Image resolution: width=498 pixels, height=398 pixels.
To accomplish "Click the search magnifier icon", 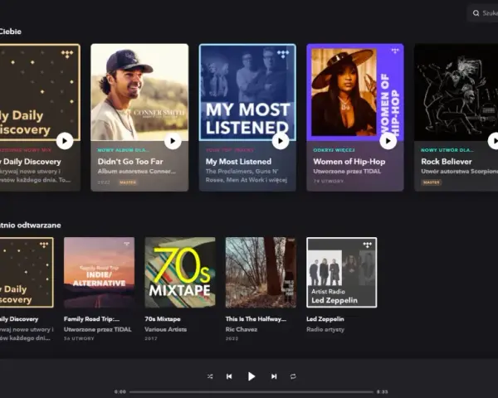I will [x=476, y=13].
